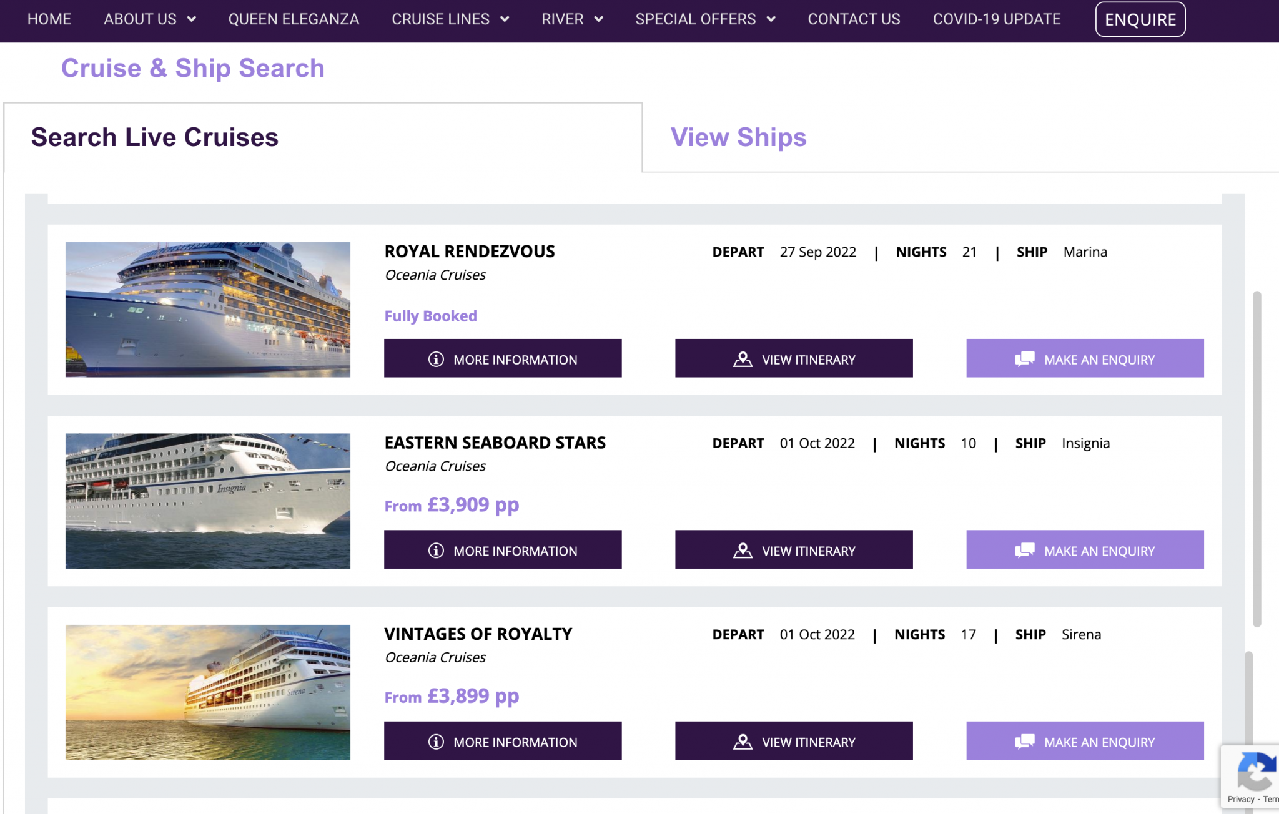Select the Search Live Cruises tab

coord(155,137)
